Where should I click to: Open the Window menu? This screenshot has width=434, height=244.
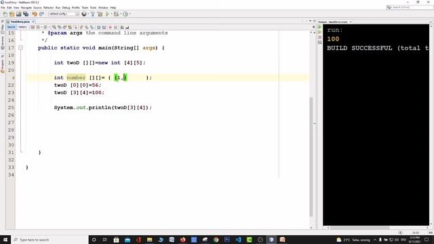pyautogui.click(x=103, y=7)
